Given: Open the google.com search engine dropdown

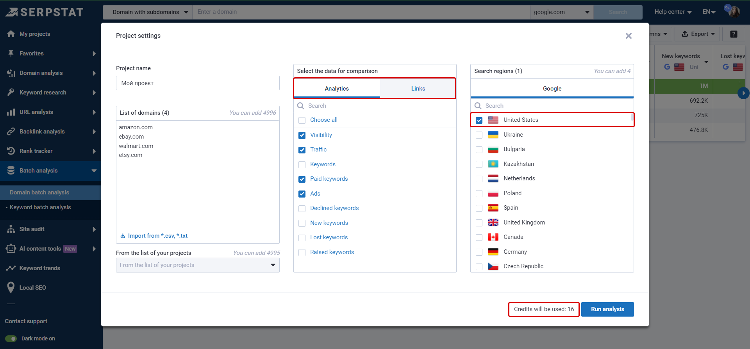Looking at the screenshot, I should pos(561,12).
